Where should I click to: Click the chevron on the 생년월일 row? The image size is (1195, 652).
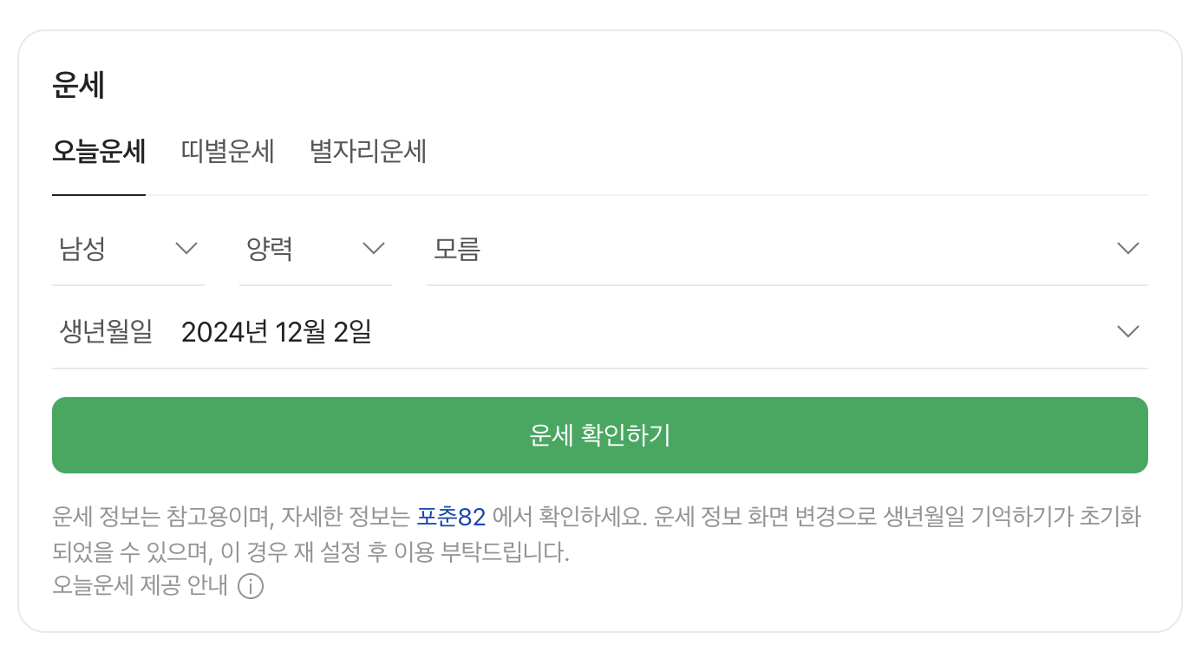tap(1127, 330)
